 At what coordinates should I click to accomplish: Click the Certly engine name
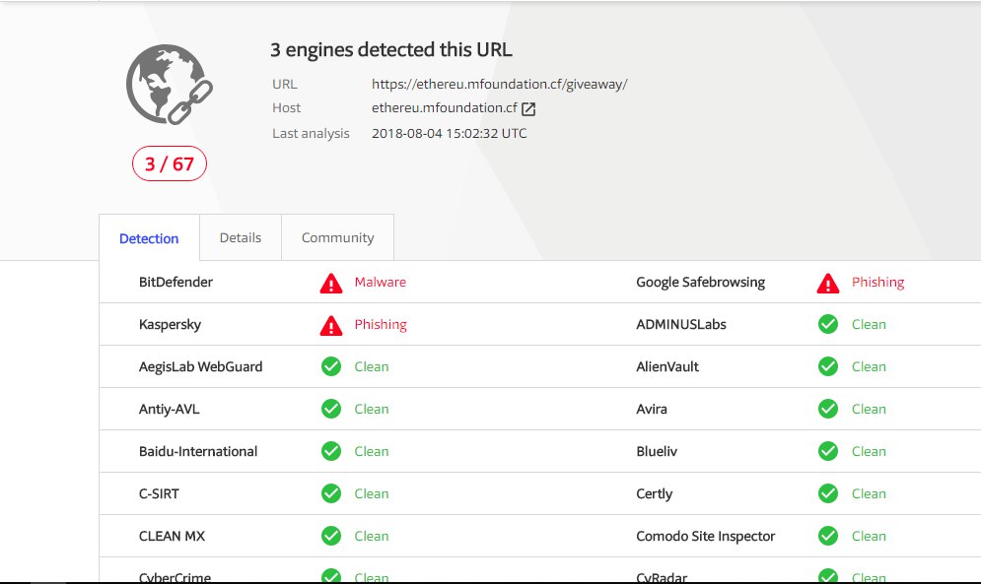pos(655,494)
